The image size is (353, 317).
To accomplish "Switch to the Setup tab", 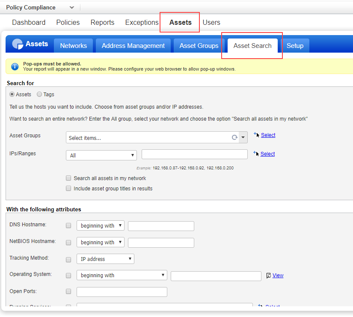I will (295, 45).
